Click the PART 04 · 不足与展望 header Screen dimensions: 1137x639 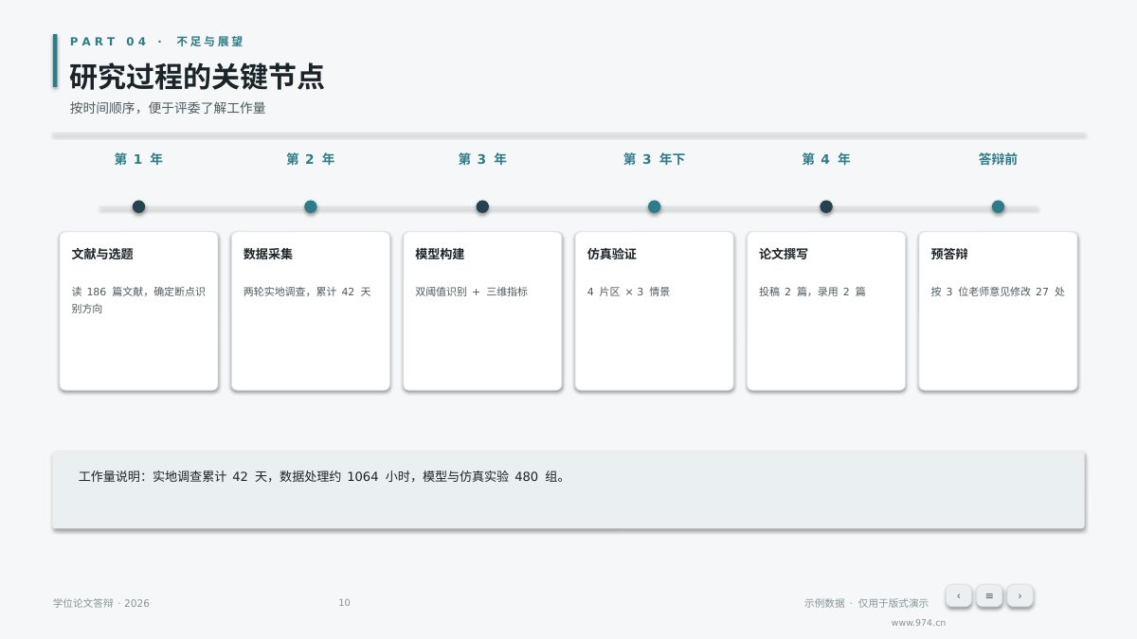[156, 42]
